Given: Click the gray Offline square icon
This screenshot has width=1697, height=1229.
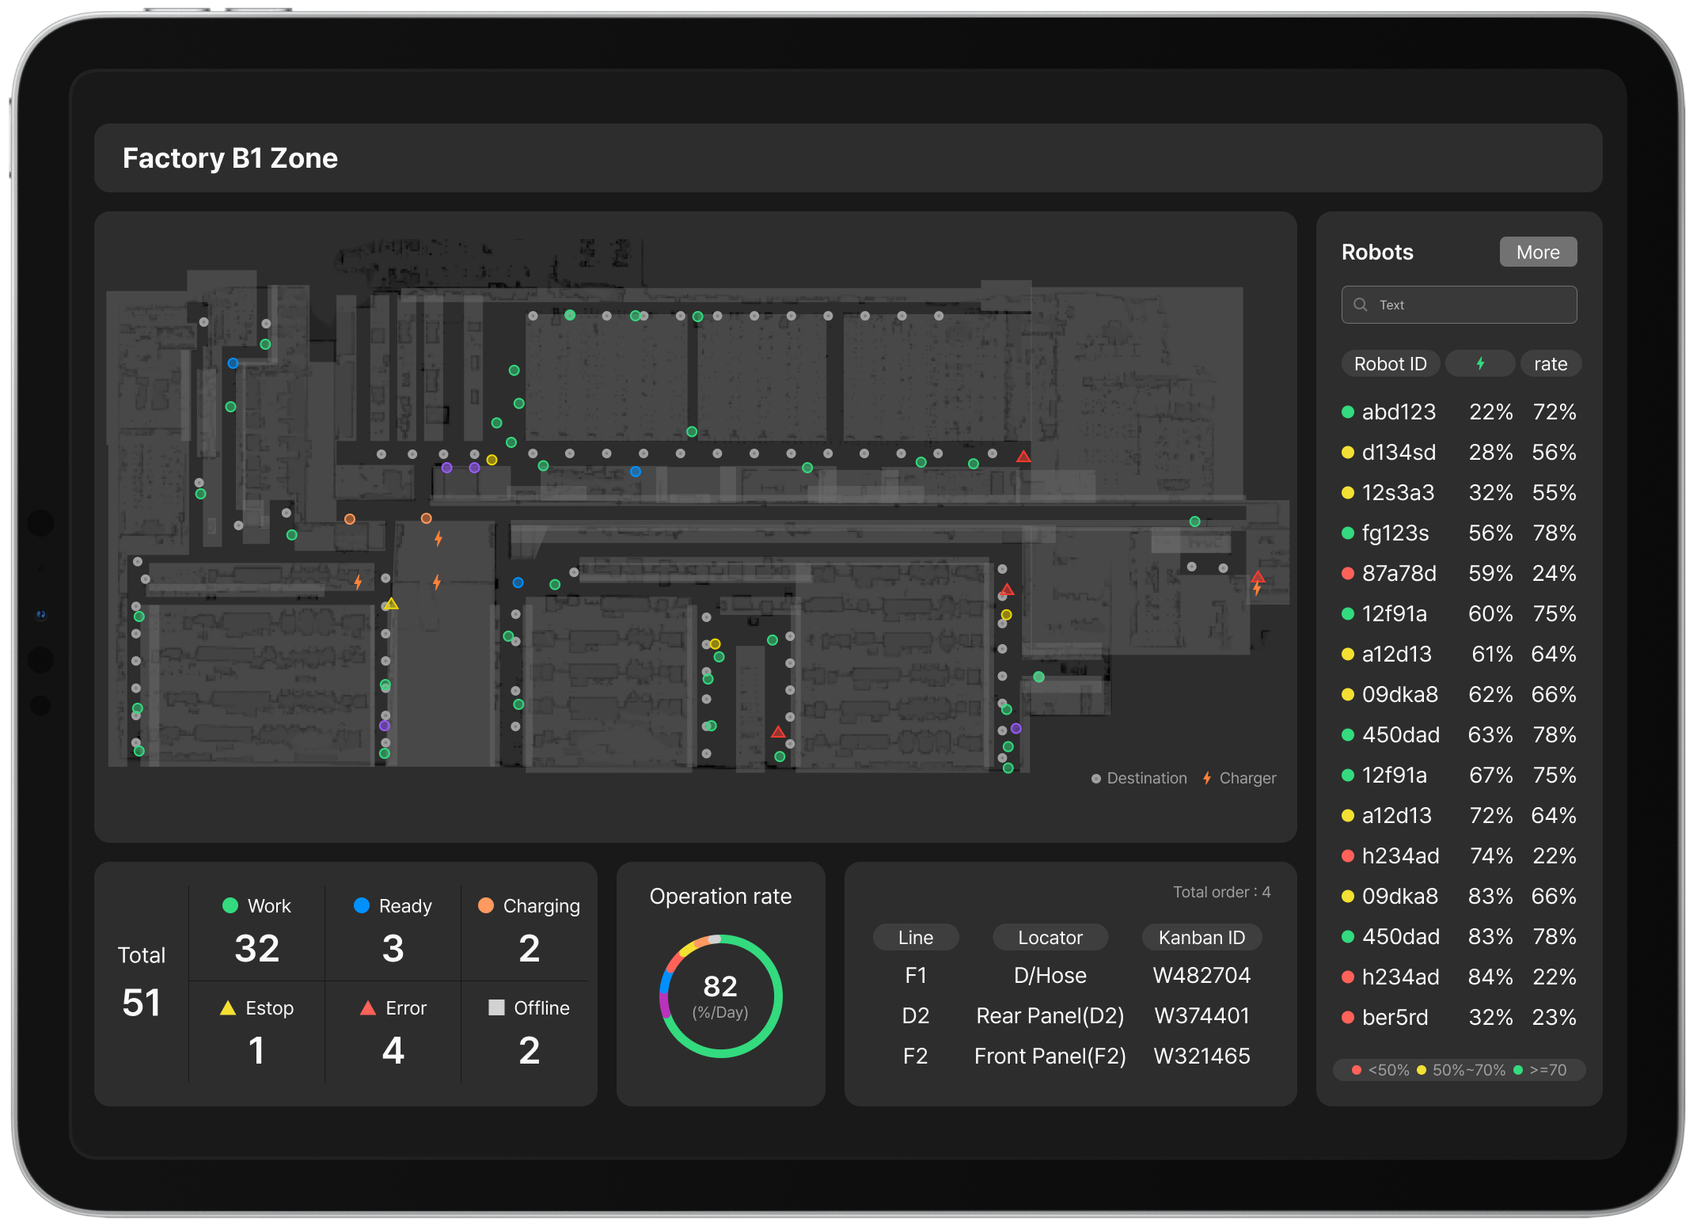Looking at the screenshot, I should click(496, 1007).
